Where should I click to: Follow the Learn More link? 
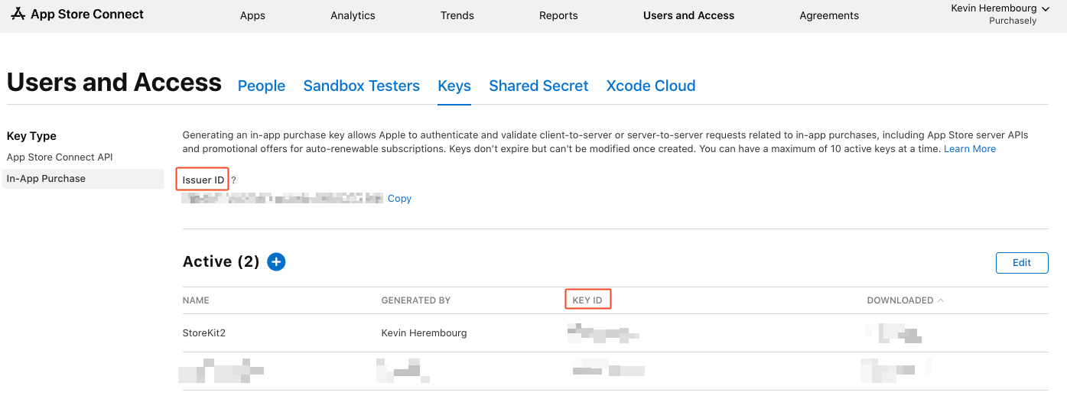click(x=970, y=149)
